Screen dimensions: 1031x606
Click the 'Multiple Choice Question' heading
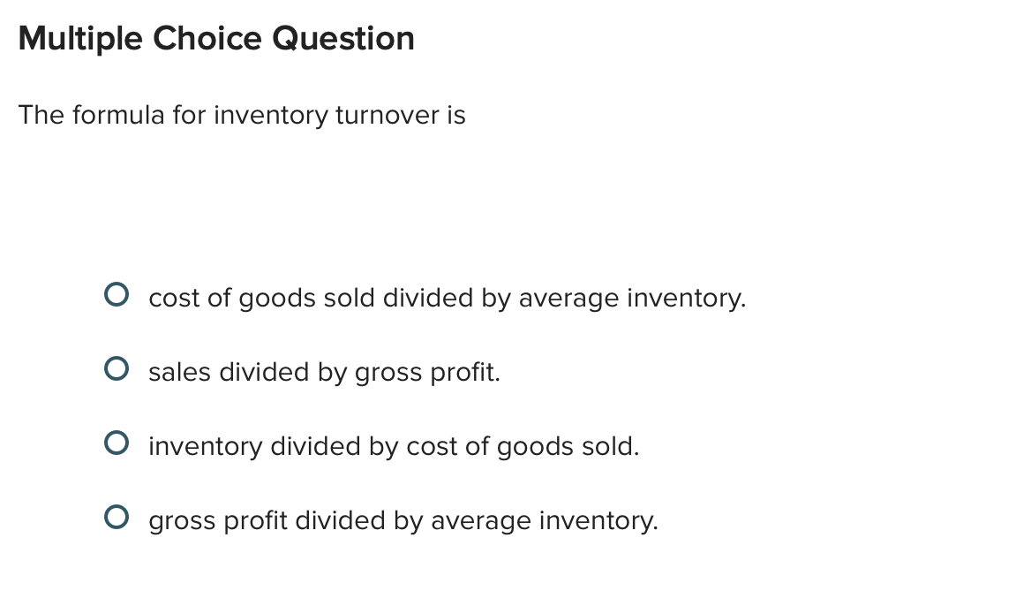215,38
